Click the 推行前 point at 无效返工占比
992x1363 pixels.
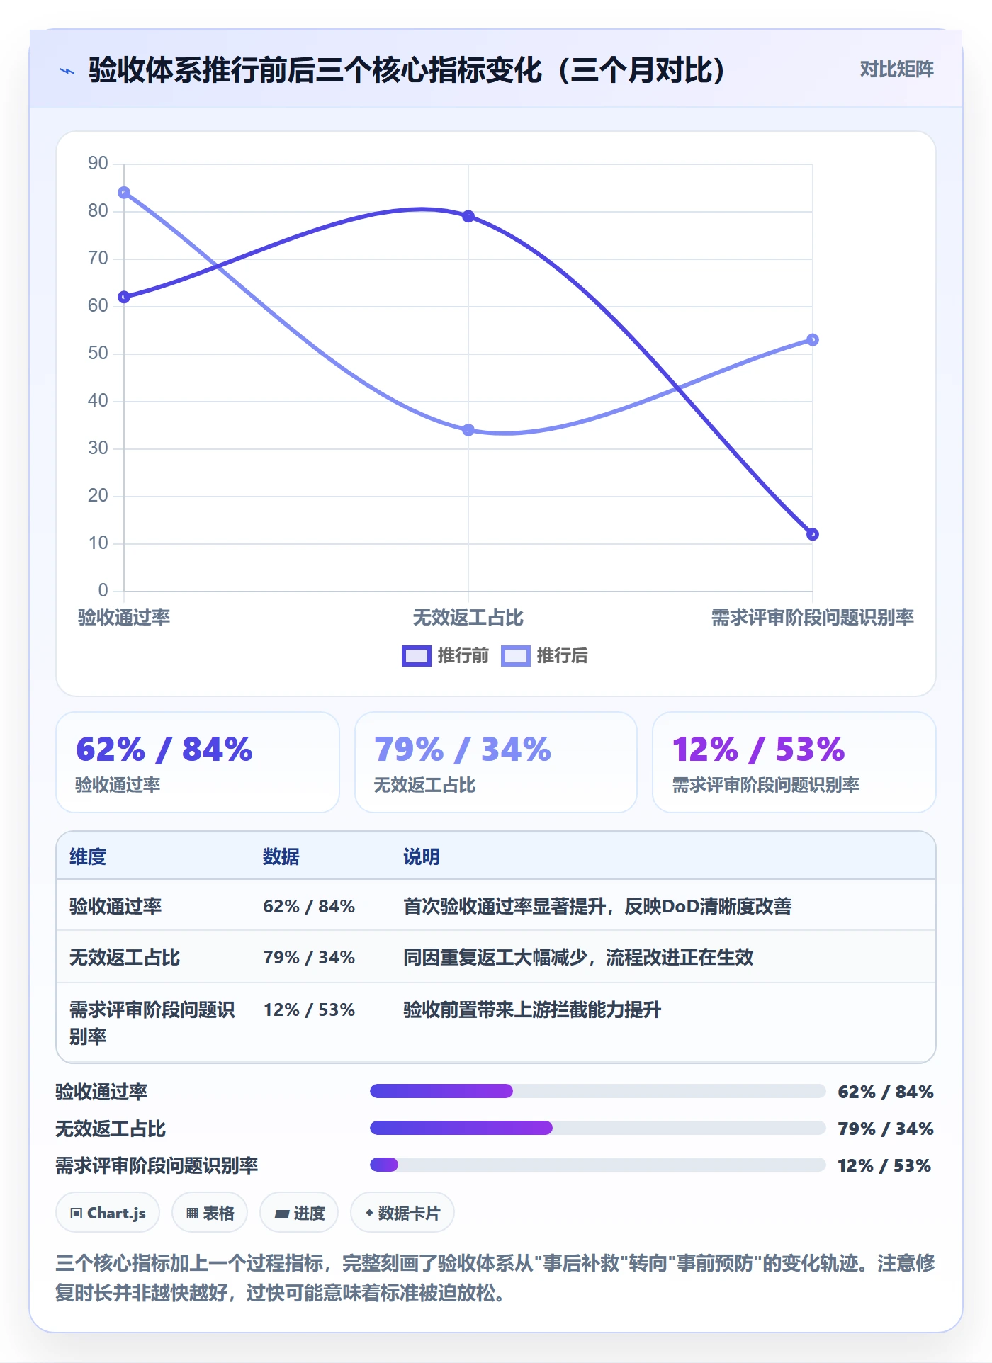(x=468, y=216)
